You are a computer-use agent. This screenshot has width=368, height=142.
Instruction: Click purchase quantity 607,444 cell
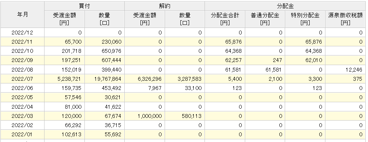(x=104, y=60)
